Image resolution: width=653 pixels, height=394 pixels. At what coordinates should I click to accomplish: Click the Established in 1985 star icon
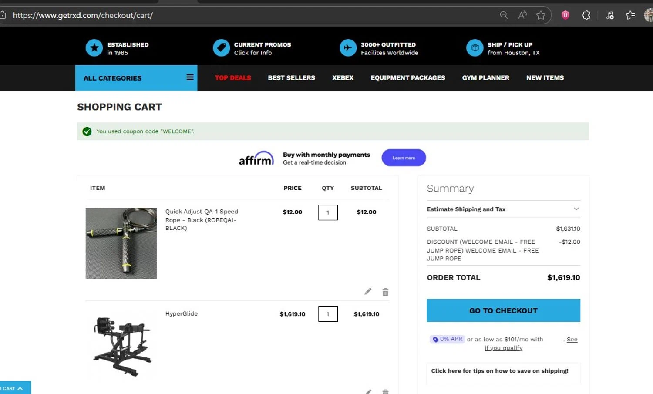tap(94, 48)
